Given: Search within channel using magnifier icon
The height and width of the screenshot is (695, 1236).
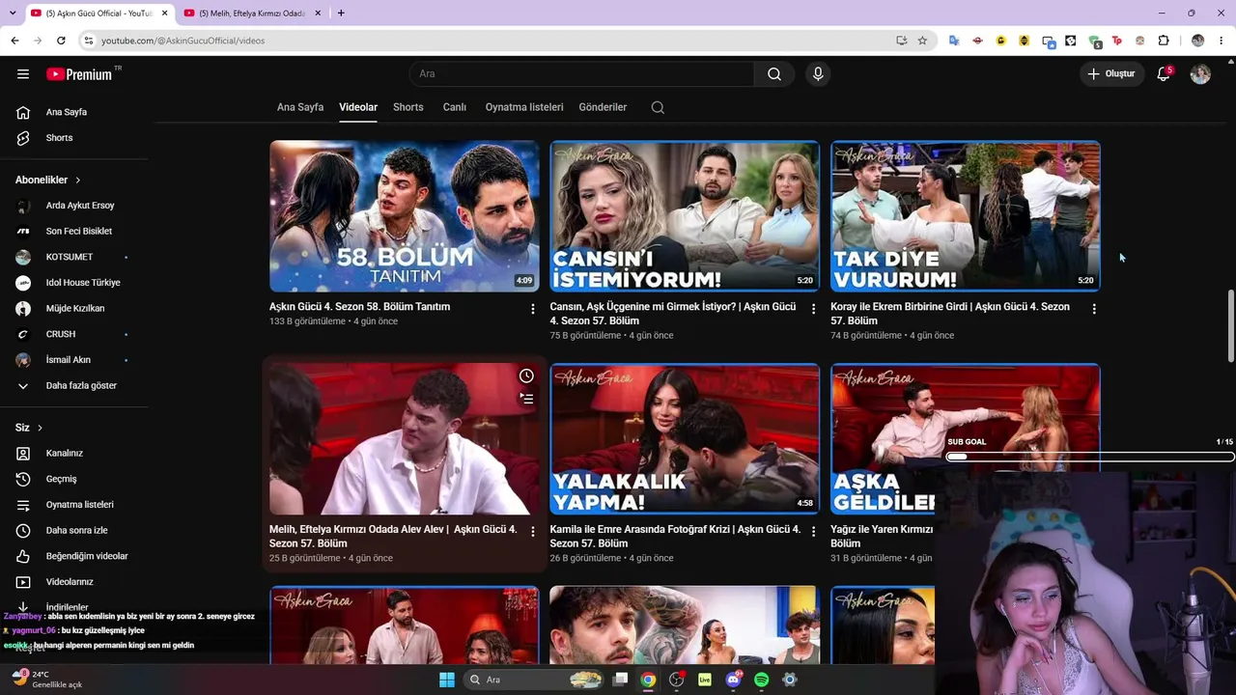Looking at the screenshot, I should (x=658, y=107).
